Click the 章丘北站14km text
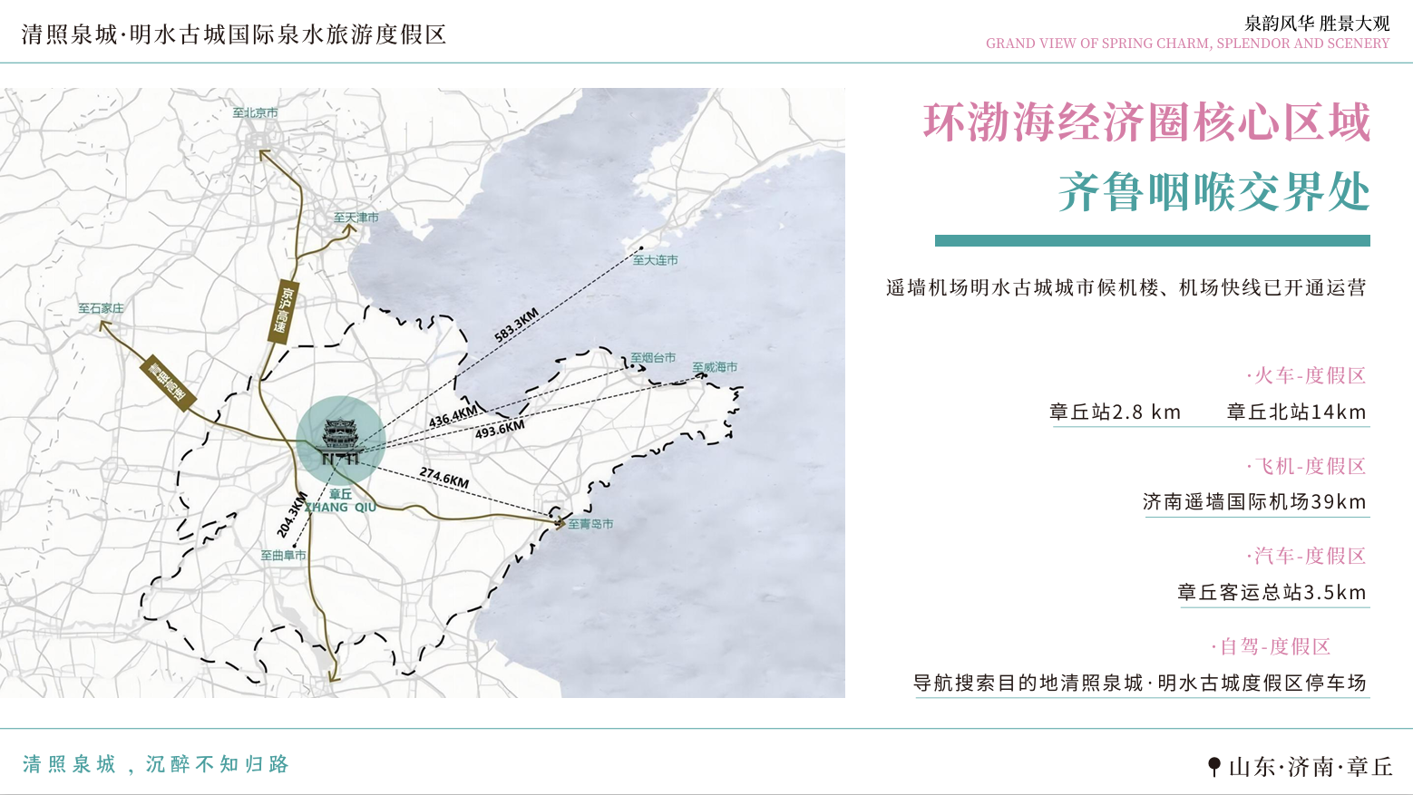The height and width of the screenshot is (795, 1413). pos(1296,412)
